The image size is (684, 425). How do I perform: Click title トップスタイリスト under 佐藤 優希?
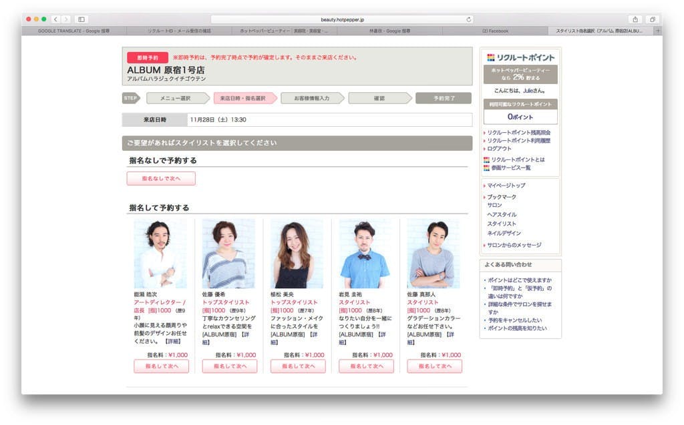point(226,302)
